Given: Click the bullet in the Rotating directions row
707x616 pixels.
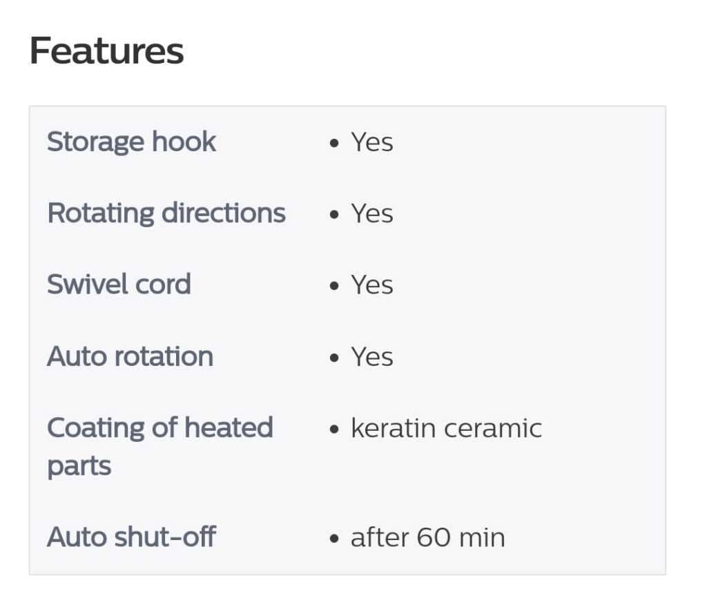Looking at the screenshot, I should [x=335, y=215].
